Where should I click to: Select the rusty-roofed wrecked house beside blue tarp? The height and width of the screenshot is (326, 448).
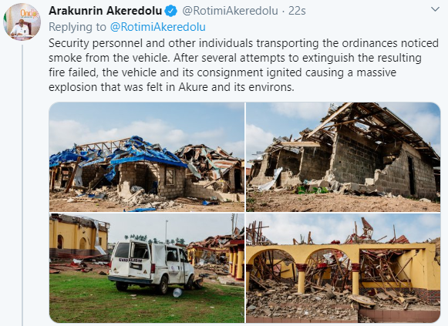click(211, 169)
